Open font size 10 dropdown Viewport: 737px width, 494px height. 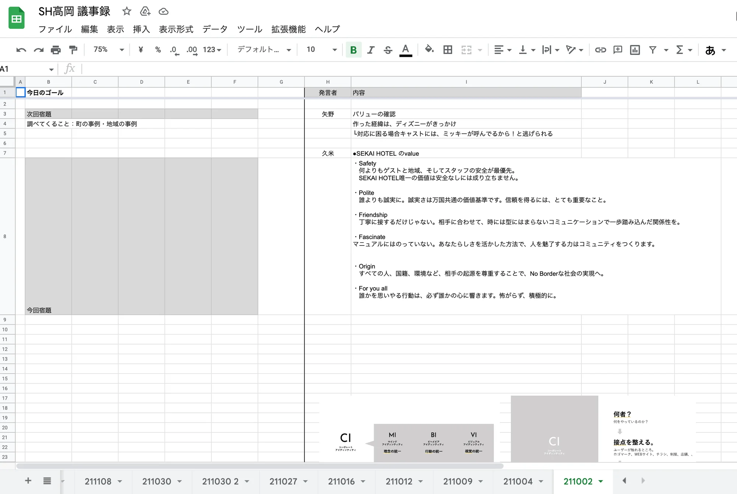321,49
